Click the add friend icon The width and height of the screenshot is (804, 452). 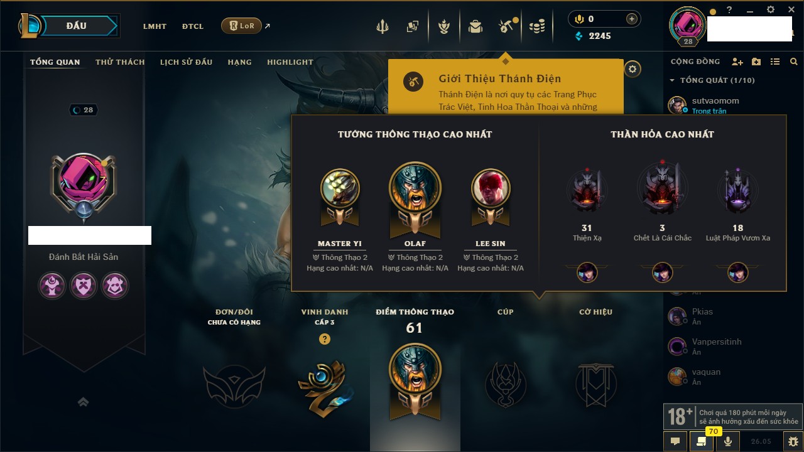(x=737, y=62)
